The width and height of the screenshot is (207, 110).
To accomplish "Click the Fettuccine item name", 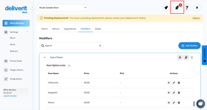I will pyautogui.click(x=53, y=83).
